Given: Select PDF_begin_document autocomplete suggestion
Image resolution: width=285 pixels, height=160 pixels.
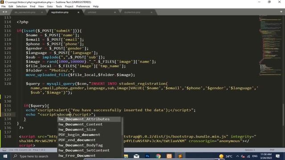Looking at the screenshot, I should coord(89,135).
